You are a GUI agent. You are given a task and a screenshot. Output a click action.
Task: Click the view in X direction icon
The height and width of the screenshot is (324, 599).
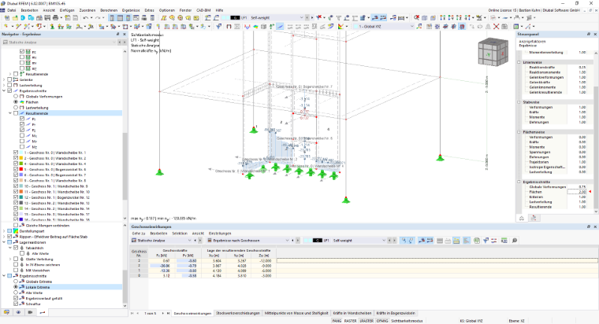(x=442, y=18)
